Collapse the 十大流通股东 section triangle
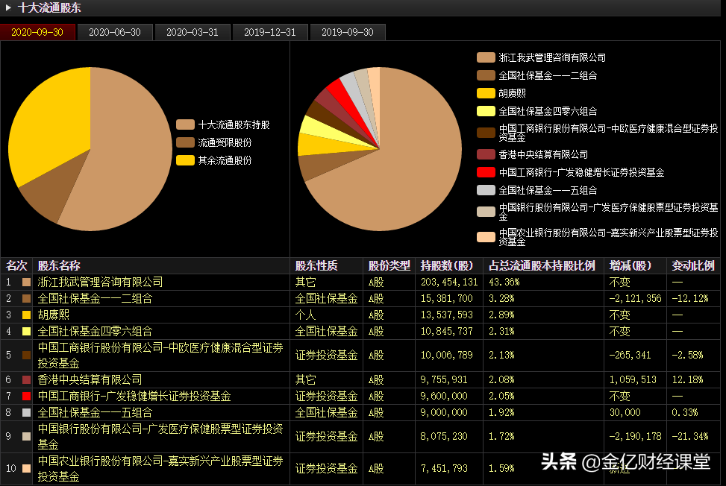 [x=8, y=7]
